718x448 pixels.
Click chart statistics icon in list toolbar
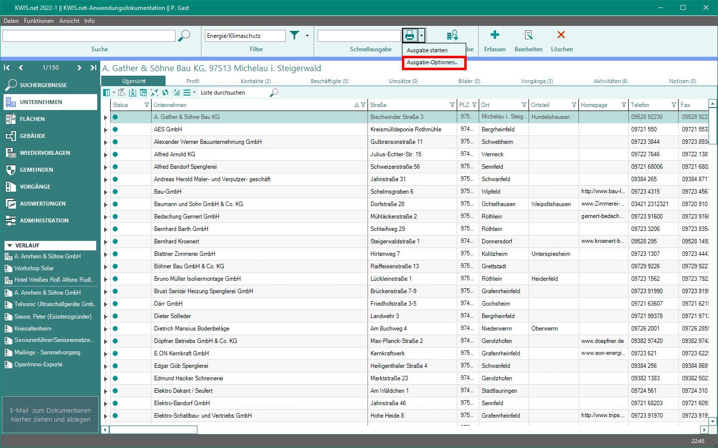177,93
